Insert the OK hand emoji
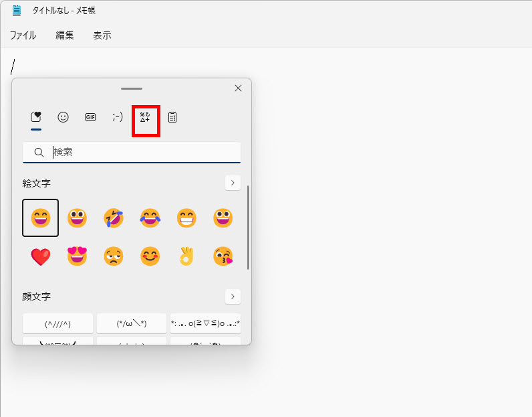This screenshot has width=532, height=417. (x=186, y=256)
